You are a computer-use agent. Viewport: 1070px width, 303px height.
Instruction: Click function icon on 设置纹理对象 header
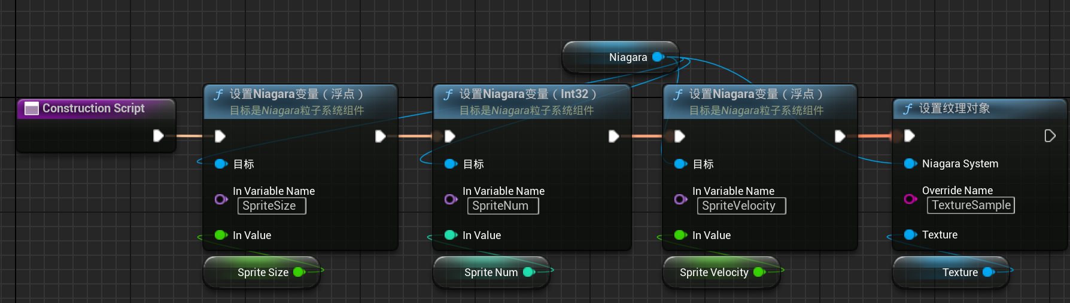908,109
